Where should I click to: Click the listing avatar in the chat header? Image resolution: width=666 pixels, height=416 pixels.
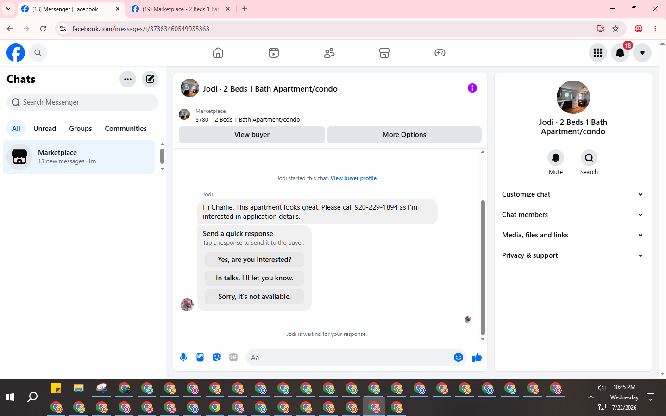pyautogui.click(x=190, y=88)
